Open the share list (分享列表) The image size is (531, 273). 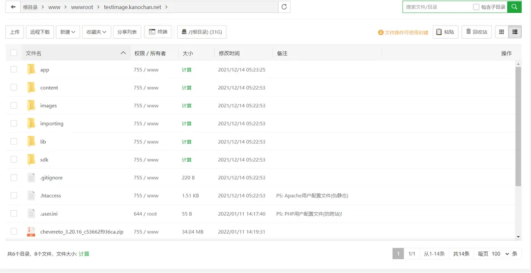127,32
